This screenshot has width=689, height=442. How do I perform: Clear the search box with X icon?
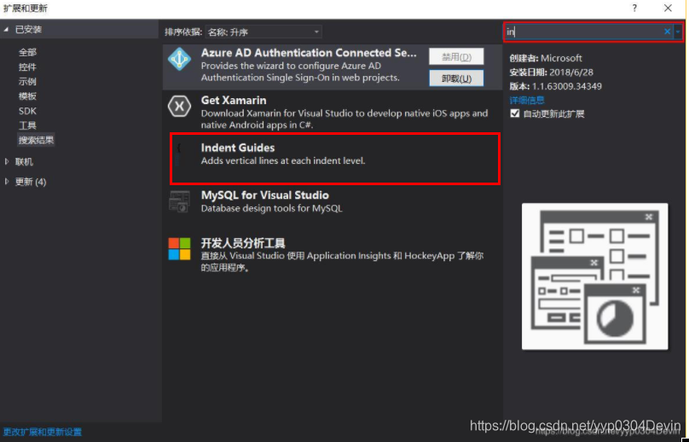(667, 32)
